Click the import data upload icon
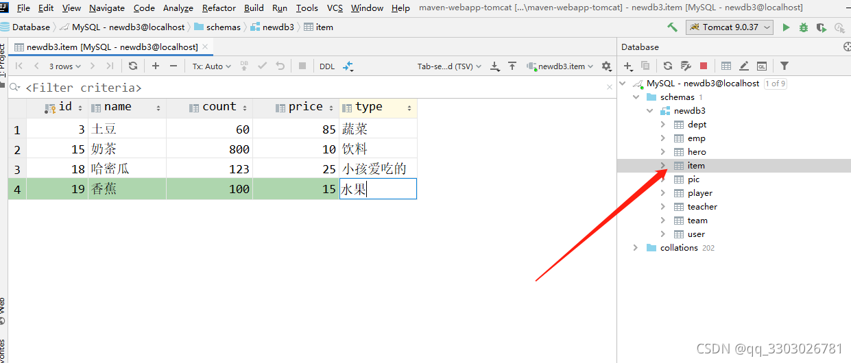The height and width of the screenshot is (363, 851). tap(512, 66)
